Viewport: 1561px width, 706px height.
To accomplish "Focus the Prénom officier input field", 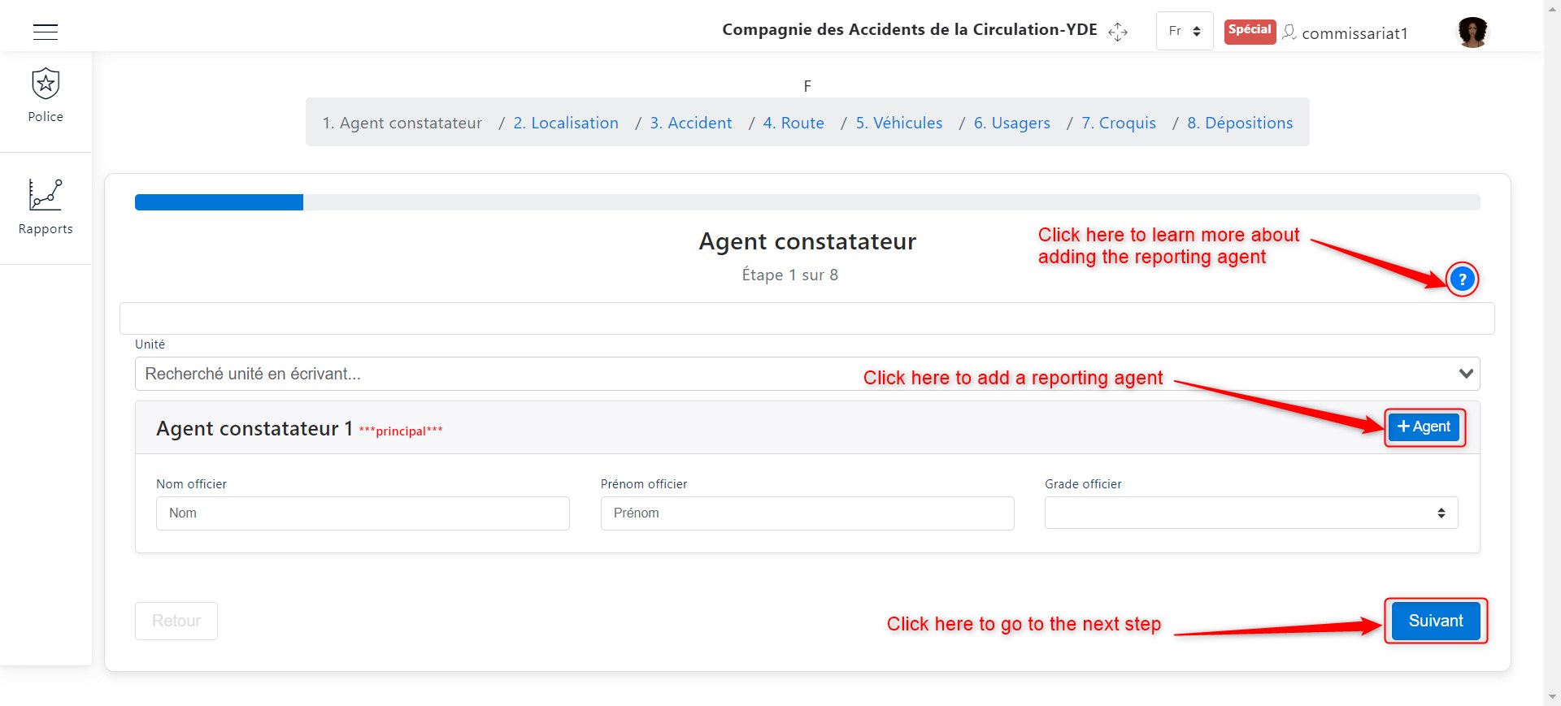I will [807, 513].
